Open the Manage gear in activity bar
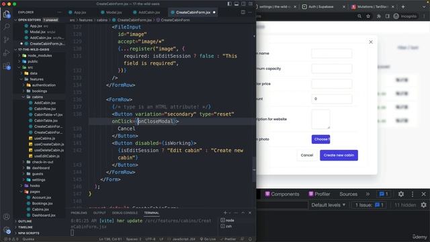This screenshot has height=242, width=430. point(6,230)
